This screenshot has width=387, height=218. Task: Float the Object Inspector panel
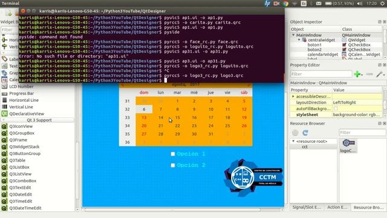pos(380,22)
